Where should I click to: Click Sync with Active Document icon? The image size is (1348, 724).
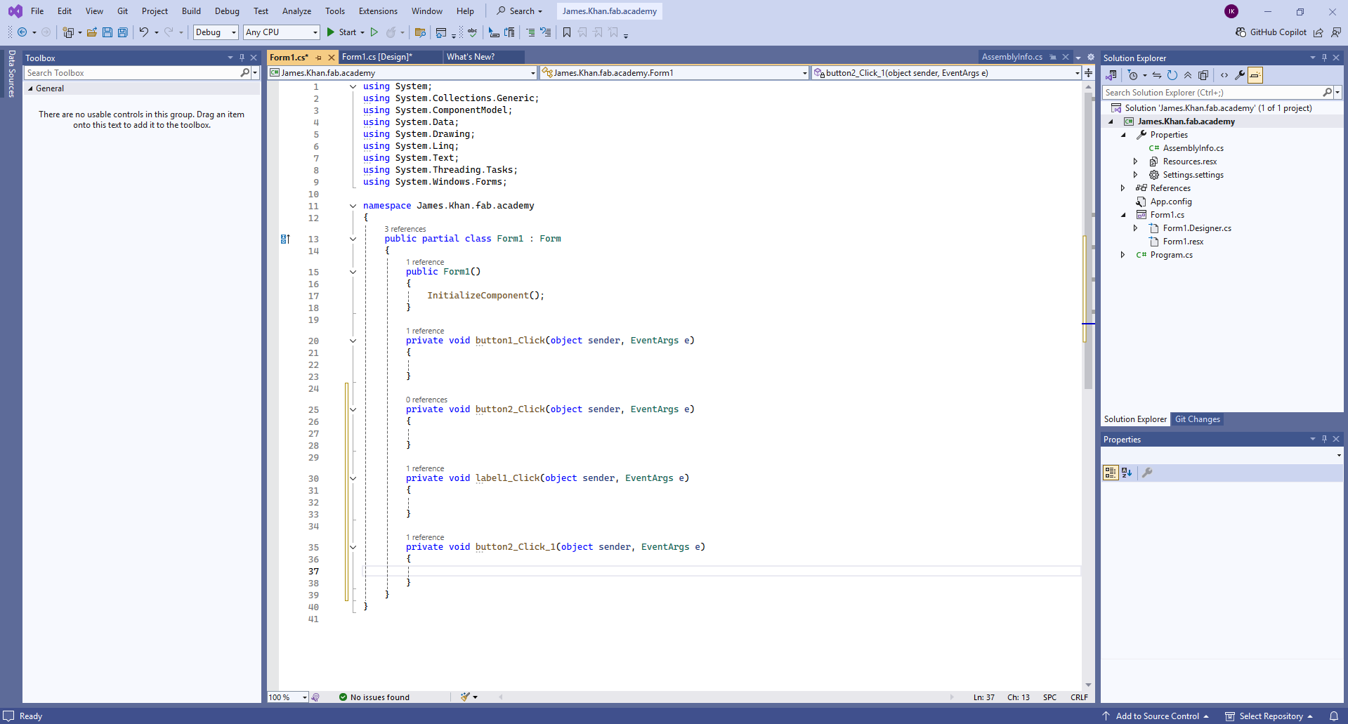(1157, 75)
